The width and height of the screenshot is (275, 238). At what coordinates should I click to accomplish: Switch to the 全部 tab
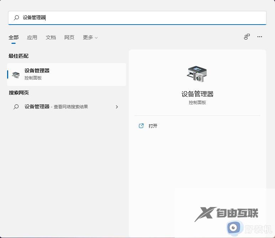click(x=14, y=37)
